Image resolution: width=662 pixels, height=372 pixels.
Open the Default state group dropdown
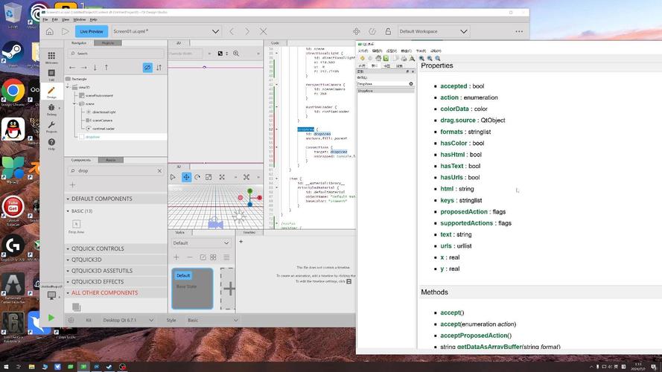pos(201,243)
